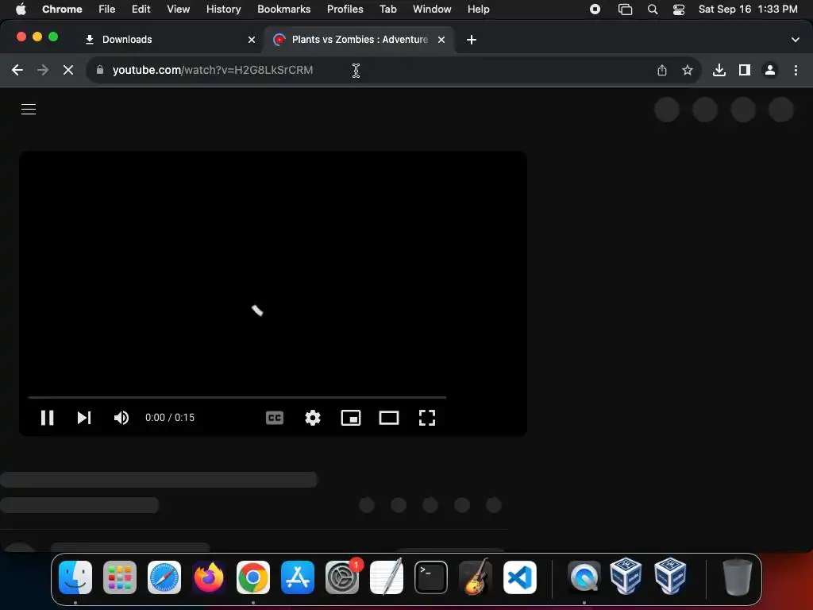Open System Settings from the Dock

tap(342, 577)
